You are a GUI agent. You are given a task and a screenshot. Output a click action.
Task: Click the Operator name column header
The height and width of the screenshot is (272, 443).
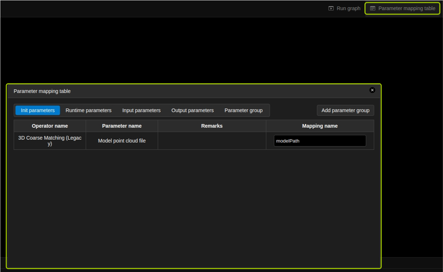tap(50, 126)
